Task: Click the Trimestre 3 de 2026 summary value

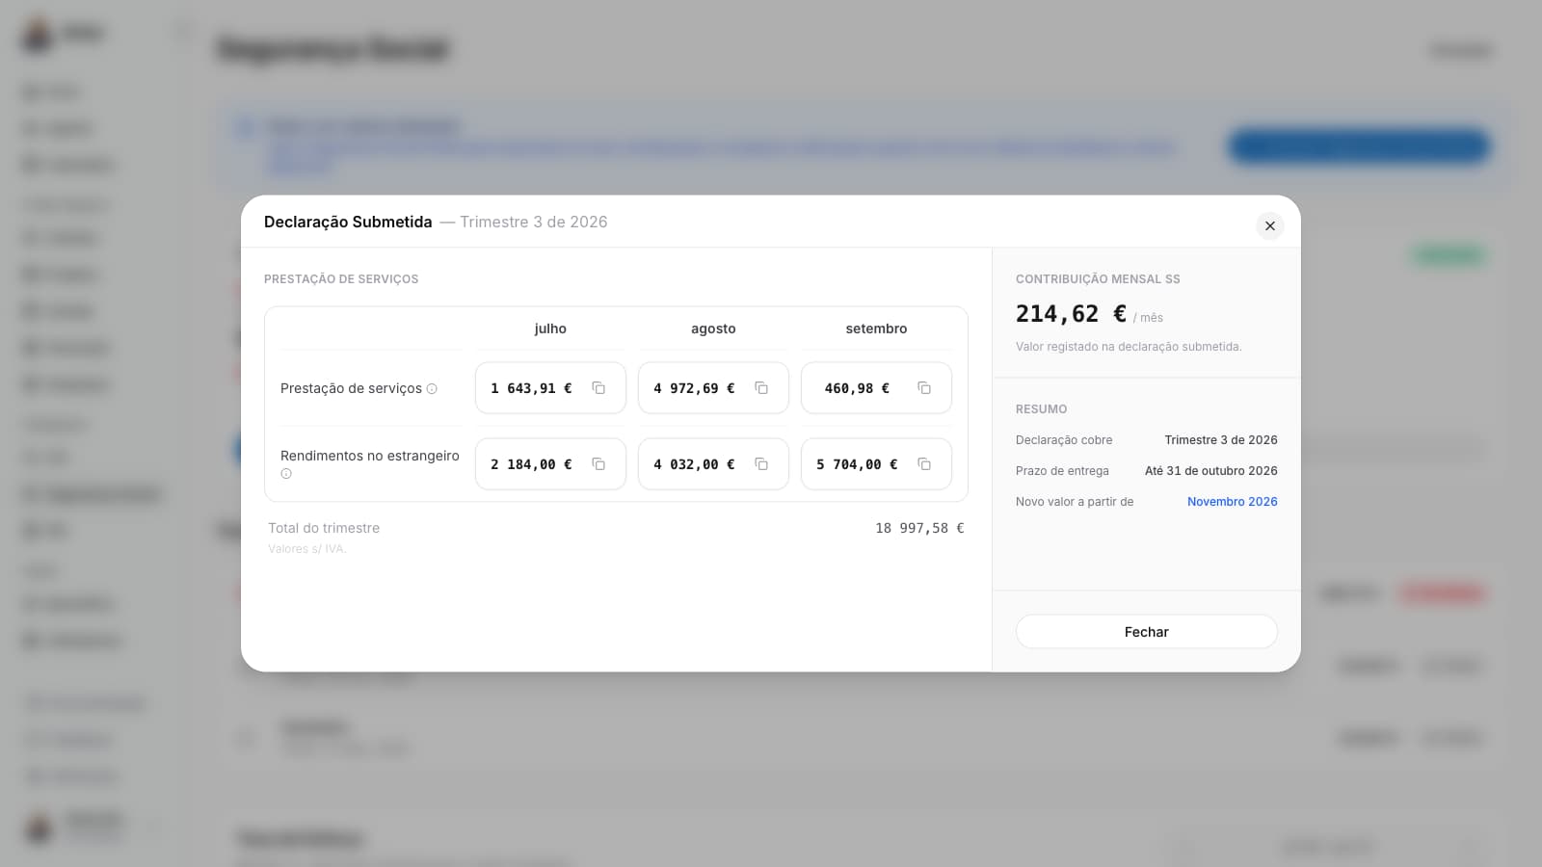Action: click(x=1221, y=440)
